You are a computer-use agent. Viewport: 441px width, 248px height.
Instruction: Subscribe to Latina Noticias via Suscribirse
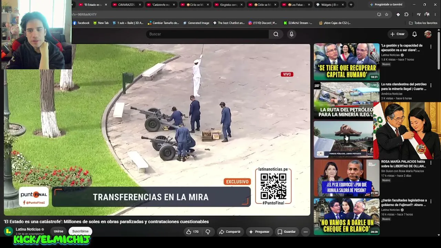click(x=80, y=231)
